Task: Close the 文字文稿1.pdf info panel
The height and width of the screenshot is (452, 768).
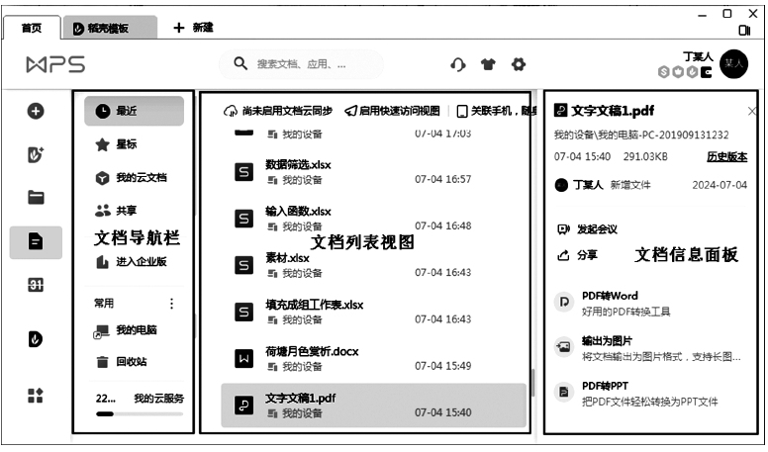Action: tap(752, 111)
